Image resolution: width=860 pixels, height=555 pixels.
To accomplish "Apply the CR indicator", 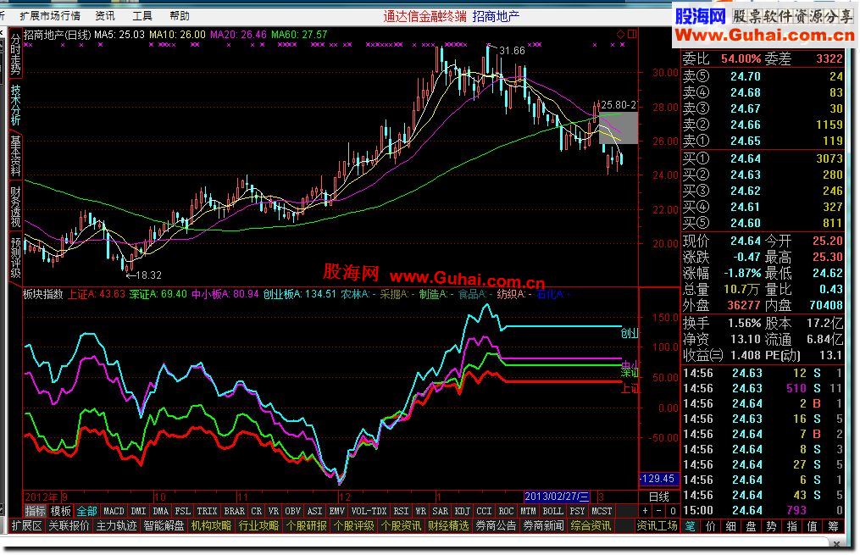I will pyautogui.click(x=257, y=511).
